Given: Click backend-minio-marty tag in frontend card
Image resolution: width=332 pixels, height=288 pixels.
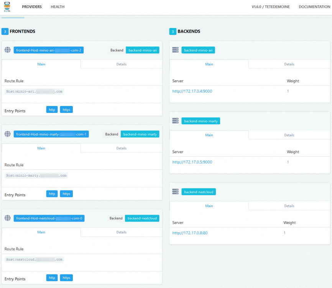Looking at the screenshot, I should 140,134.
